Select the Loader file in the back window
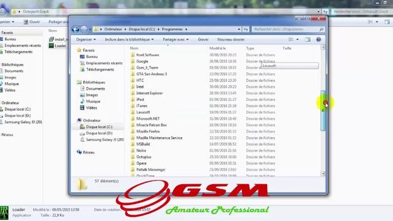The width and height of the screenshot is (393, 221). click(60, 46)
